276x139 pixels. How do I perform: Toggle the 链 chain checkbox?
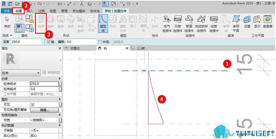[49, 42]
